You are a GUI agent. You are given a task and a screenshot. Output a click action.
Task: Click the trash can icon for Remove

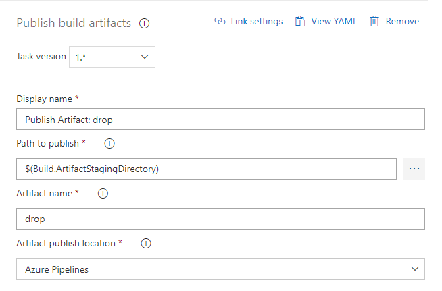pos(374,22)
